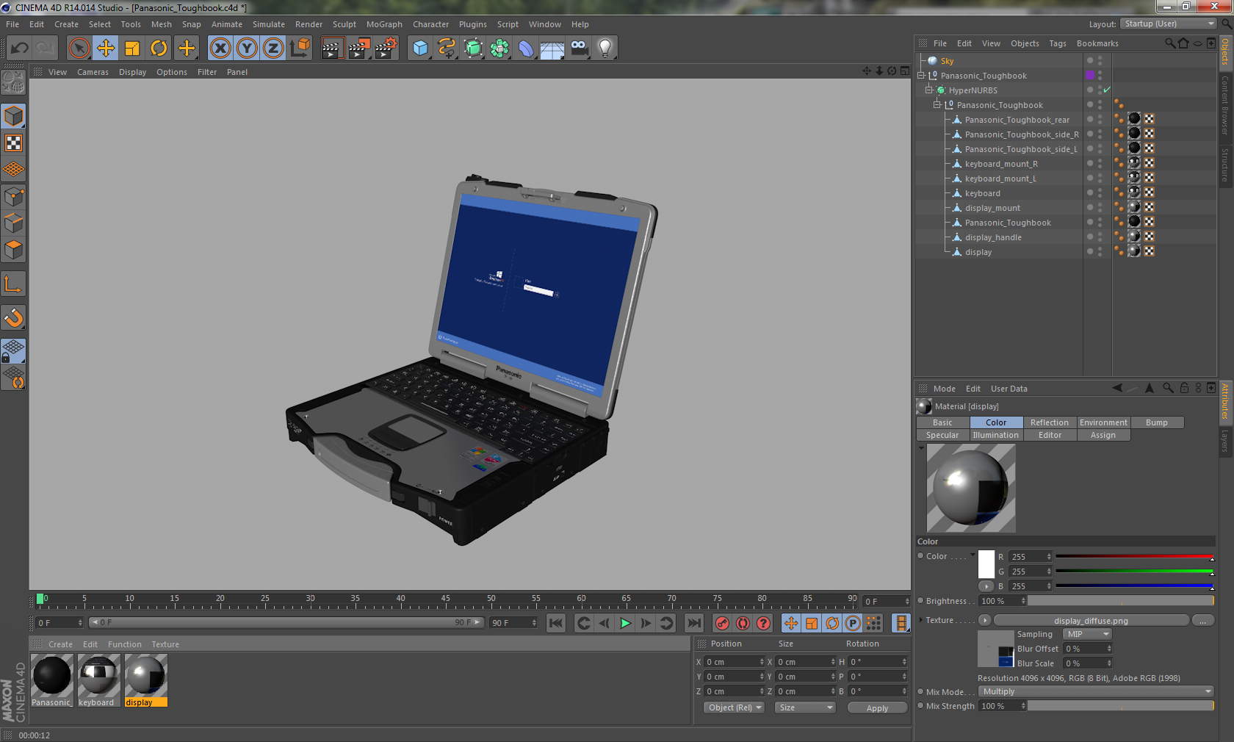Enable snapping magnet icon
Viewport: 1234px width, 742px height.
point(14,318)
